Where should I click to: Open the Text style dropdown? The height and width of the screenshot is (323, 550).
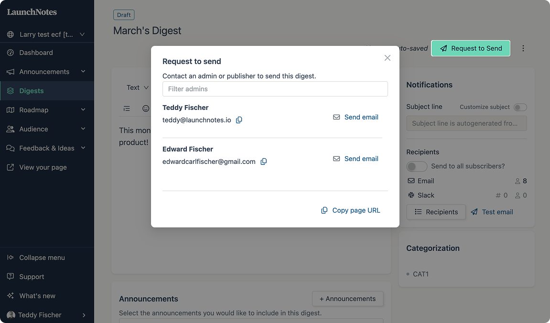(138, 87)
